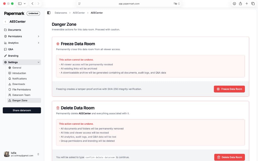Click the trash icon beside Delete heading
This screenshot has height=161, width=258.
(58, 108)
